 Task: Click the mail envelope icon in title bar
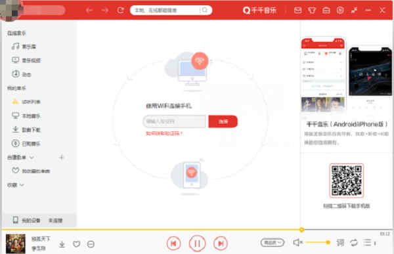(297, 11)
